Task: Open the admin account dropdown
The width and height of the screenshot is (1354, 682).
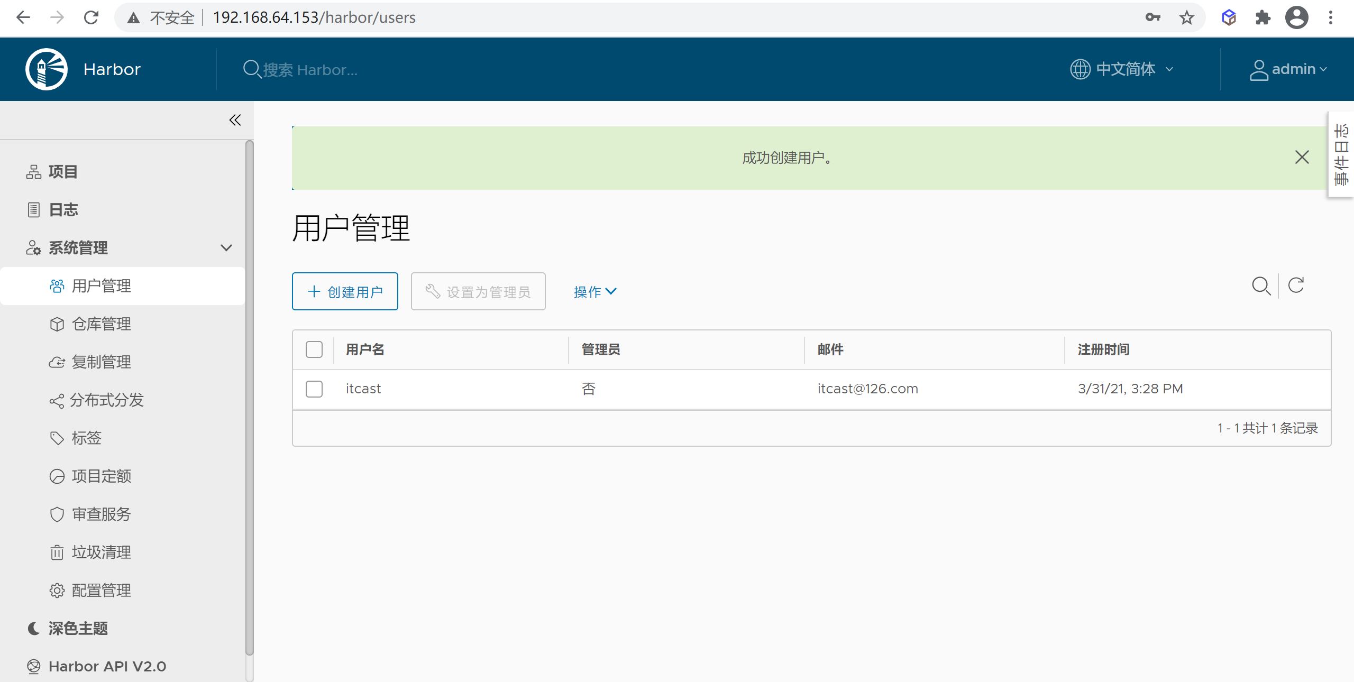Action: [1289, 69]
